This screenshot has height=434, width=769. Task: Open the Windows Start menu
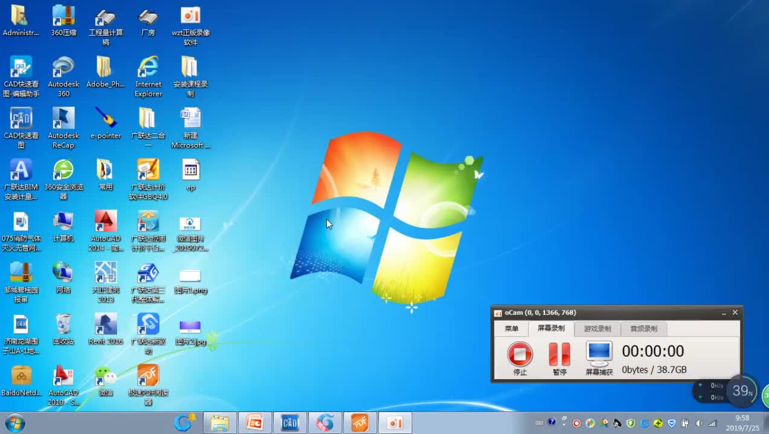[x=14, y=423]
